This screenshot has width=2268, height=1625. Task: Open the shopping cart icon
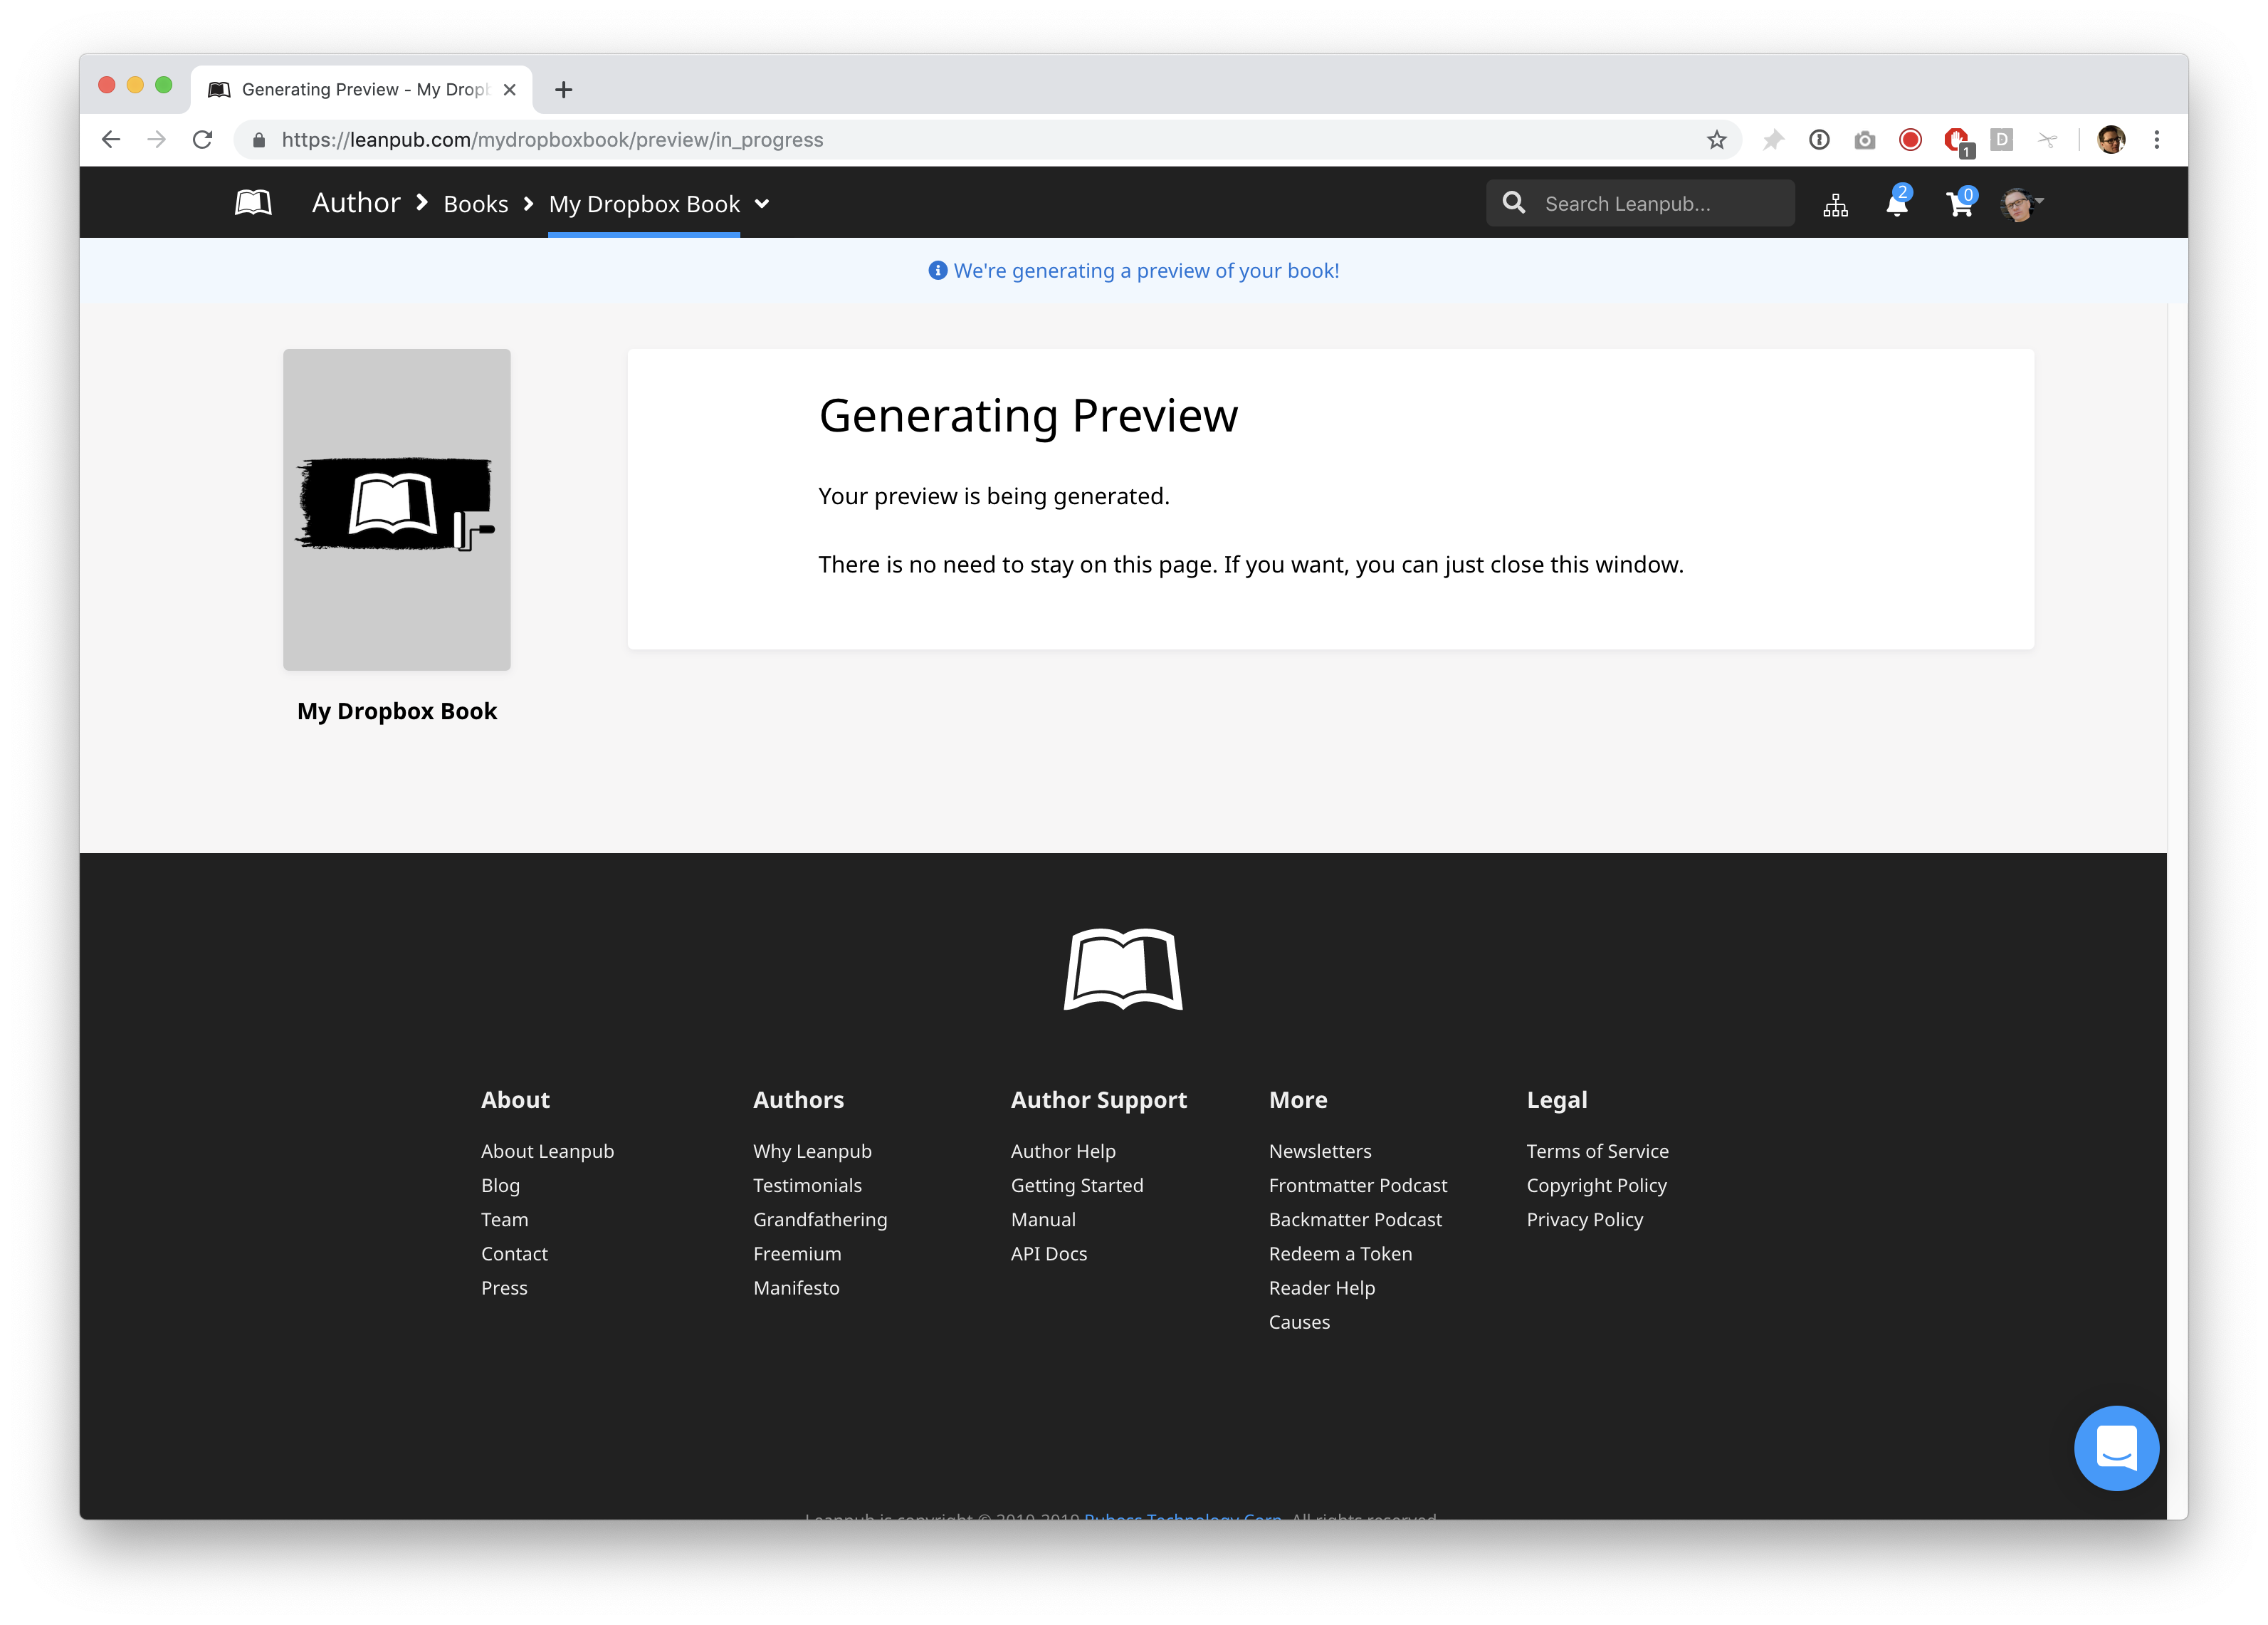coord(1959,204)
